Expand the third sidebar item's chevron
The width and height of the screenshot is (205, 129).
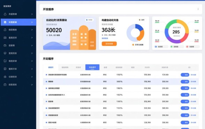(32, 30)
